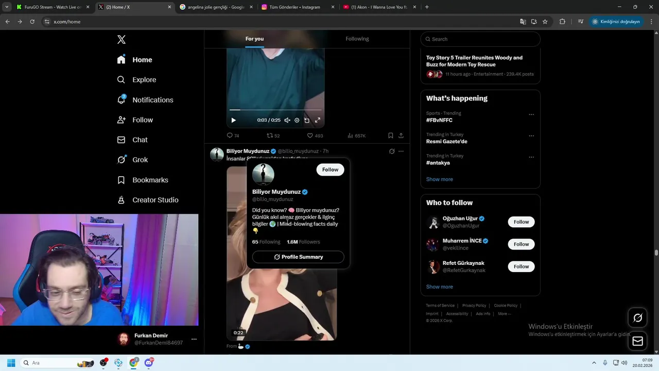The width and height of the screenshot is (659, 371).
Task: Switch to the Following tab
Action: pos(357,39)
